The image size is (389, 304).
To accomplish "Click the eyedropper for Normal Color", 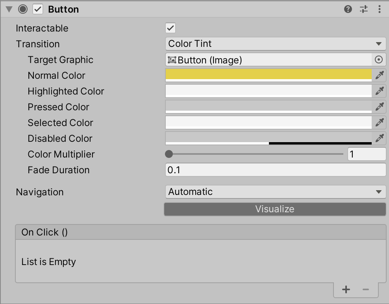I will pos(379,75).
